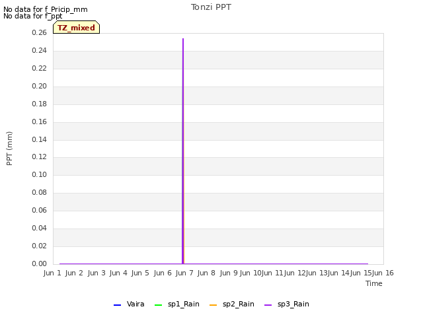Click the 0.02 y-axis tick label

coord(40,246)
